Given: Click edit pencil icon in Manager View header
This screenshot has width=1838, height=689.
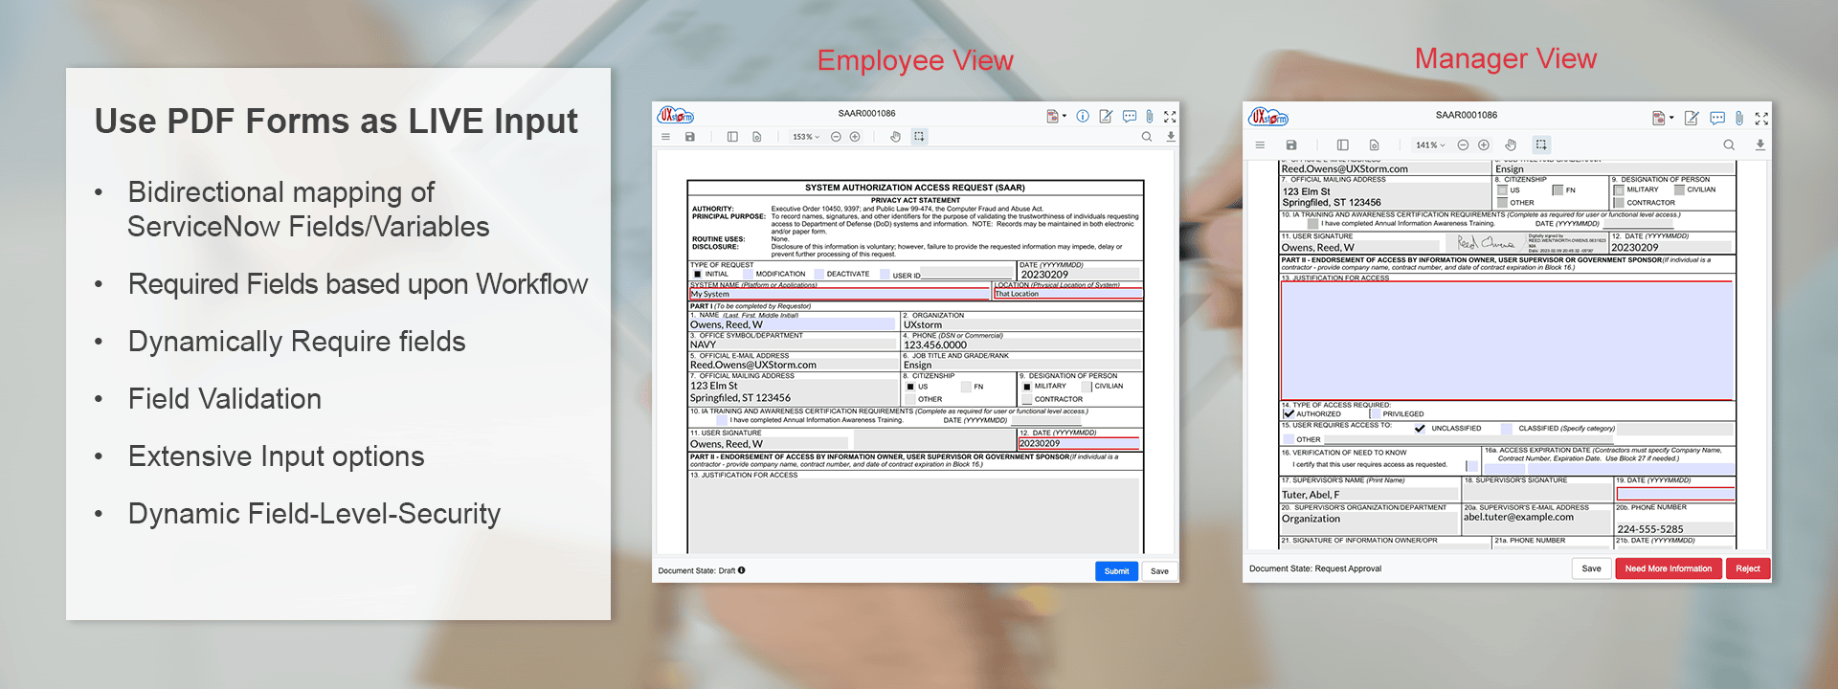Looking at the screenshot, I should pyautogui.click(x=1692, y=118).
